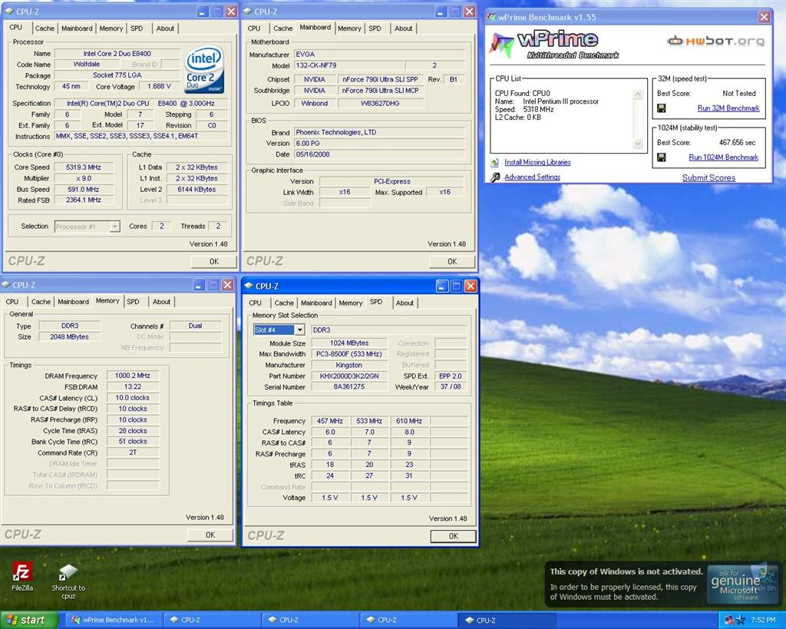Click the Code Name value Wolfdale
Viewport: 786px width, 629px height.
click(x=86, y=65)
